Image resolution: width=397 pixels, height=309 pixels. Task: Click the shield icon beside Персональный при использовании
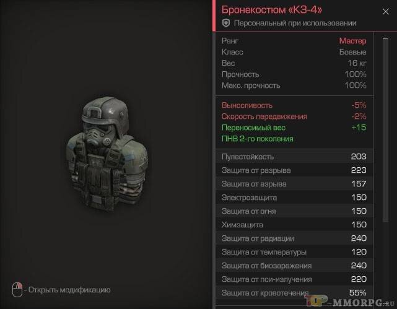coord(226,23)
